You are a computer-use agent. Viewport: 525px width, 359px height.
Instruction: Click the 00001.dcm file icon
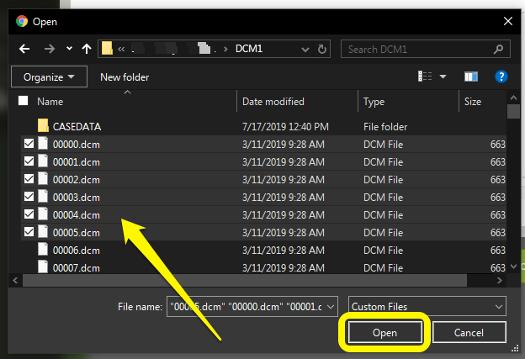43,161
